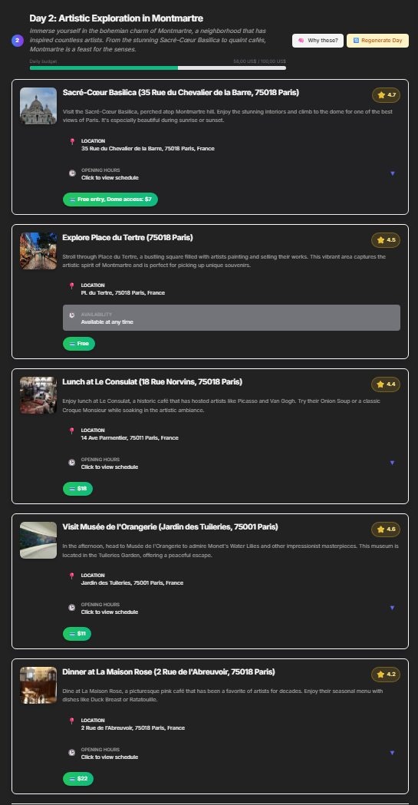Click the clock icon under Sacré-Cœur opening hours

coord(72,173)
